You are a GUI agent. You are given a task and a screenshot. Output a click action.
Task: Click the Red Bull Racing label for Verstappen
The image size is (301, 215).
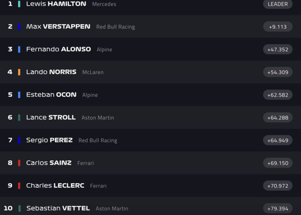(x=115, y=27)
